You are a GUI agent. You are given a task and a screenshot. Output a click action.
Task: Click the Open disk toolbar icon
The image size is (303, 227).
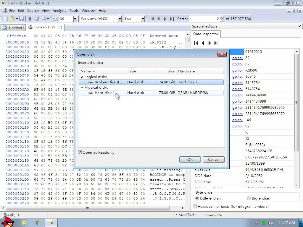pyautogui.click(x=37, y=19)
